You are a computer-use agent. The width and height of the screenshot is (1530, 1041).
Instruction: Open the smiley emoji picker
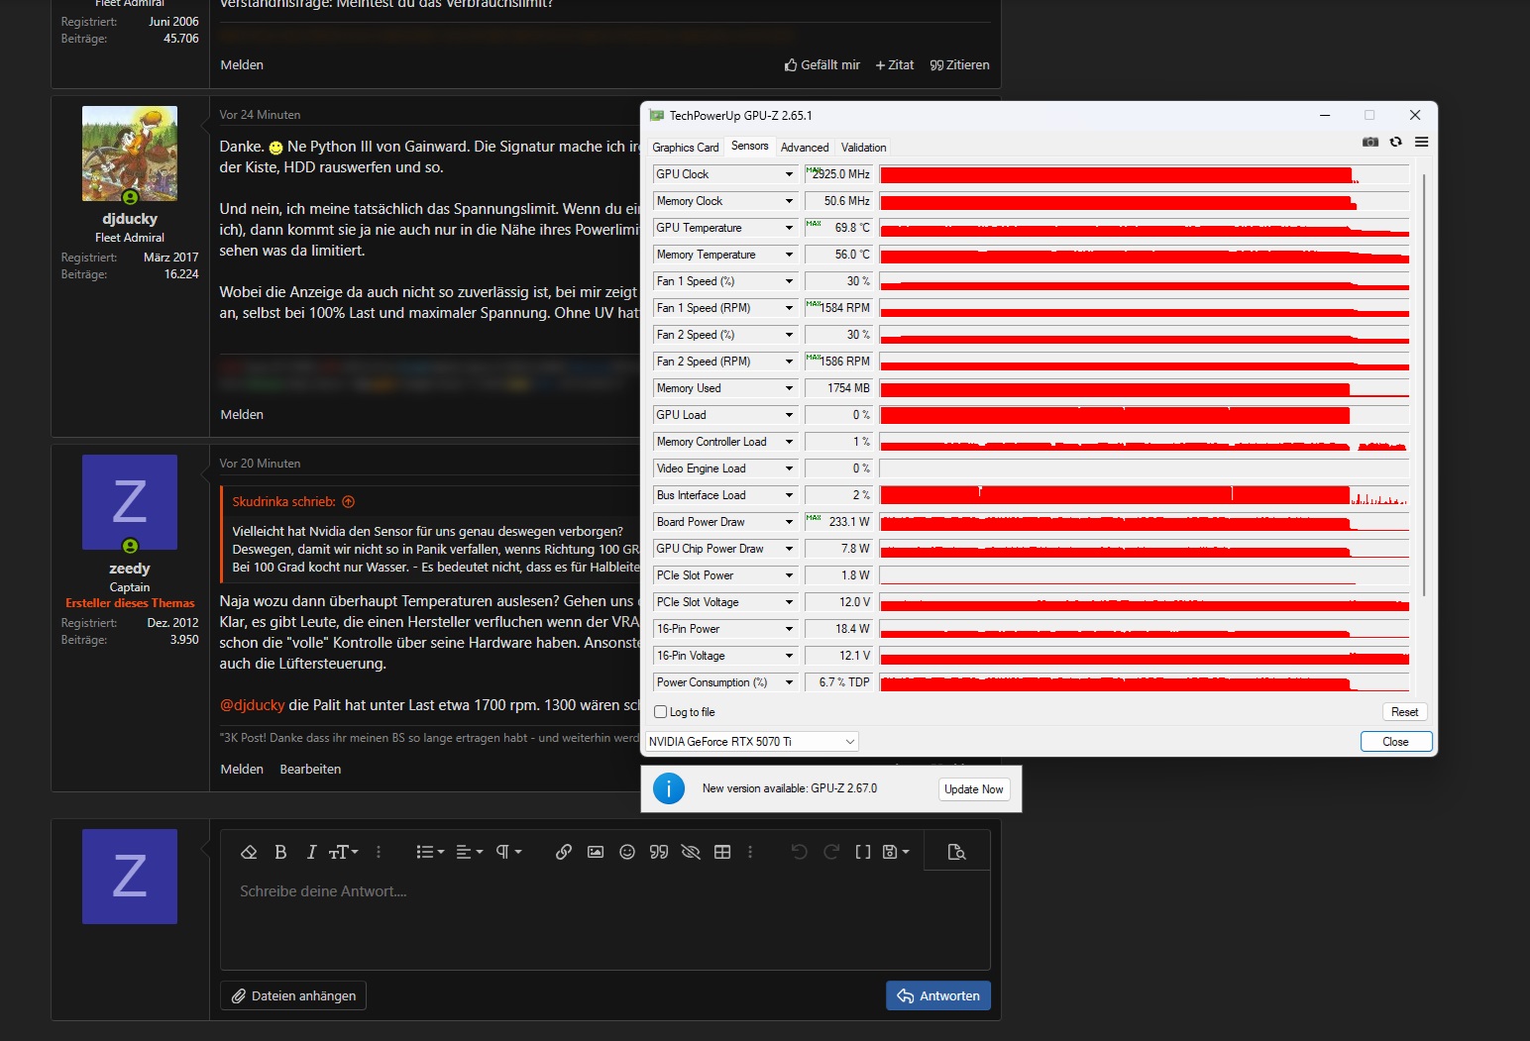coord(627,852)
